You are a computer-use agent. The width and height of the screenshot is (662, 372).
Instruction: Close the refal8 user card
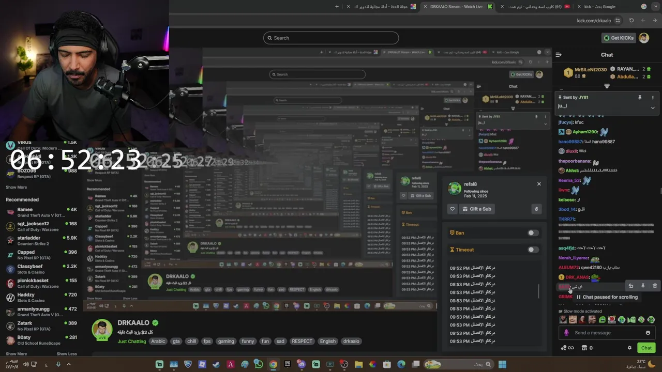[x=539, y=184]
